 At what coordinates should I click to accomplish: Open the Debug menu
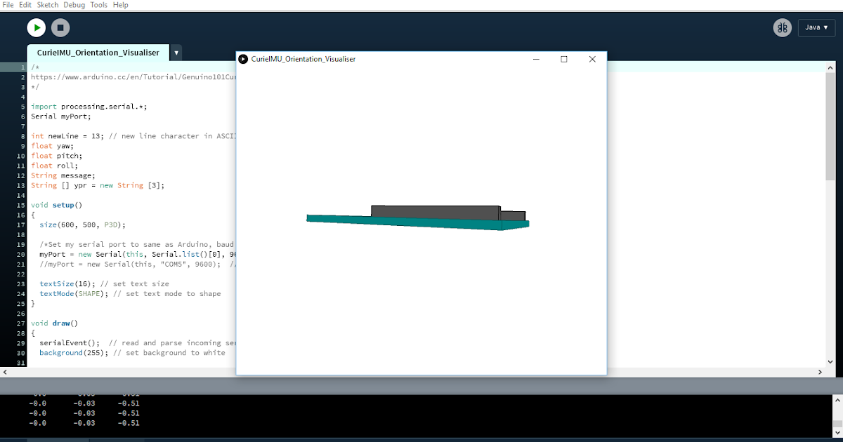[74, 5]
